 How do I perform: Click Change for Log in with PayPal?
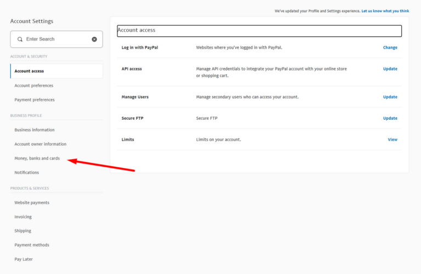390,48
